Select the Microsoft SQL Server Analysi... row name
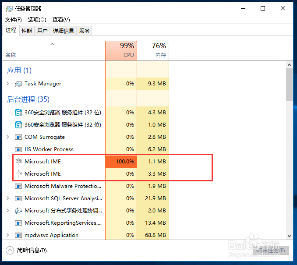Viewport: 297px width, 265px height. pos(63,198)
